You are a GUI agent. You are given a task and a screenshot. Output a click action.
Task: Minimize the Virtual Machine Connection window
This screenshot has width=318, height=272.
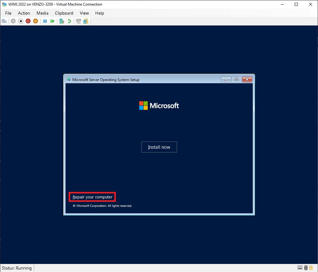[282, 4]
